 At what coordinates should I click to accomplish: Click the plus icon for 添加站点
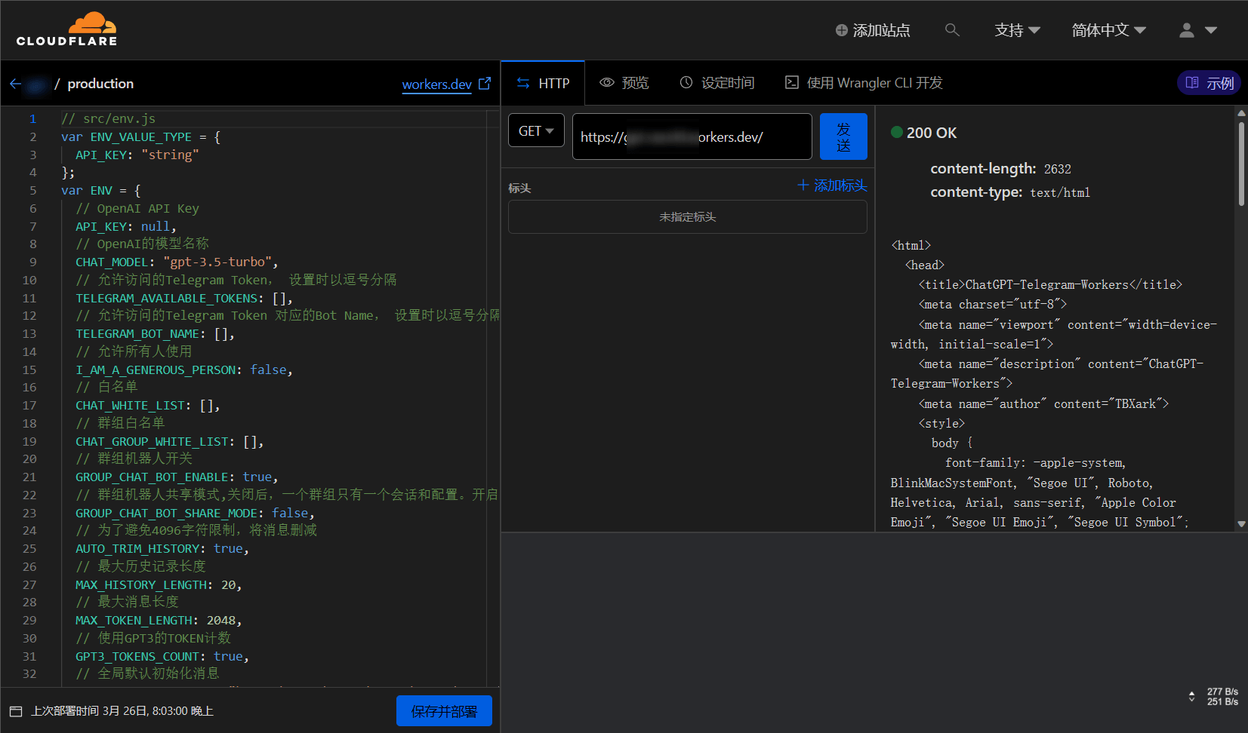pyautogui.click(x=841, y=30)
